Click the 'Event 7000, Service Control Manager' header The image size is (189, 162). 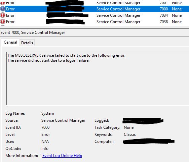coord(33,33)
